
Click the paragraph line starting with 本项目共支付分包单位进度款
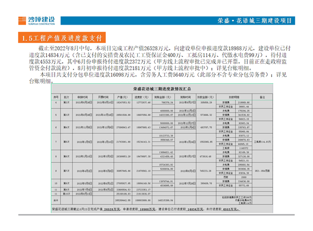pos(163,75)
